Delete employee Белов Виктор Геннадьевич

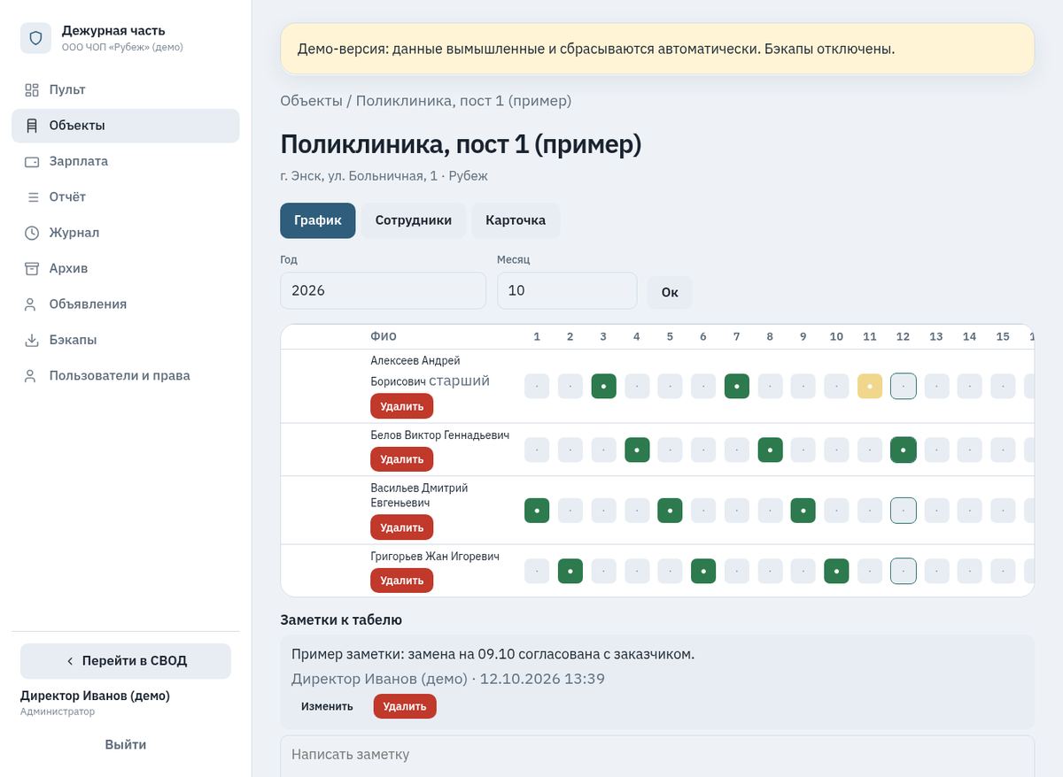click(x=402, y=459)
